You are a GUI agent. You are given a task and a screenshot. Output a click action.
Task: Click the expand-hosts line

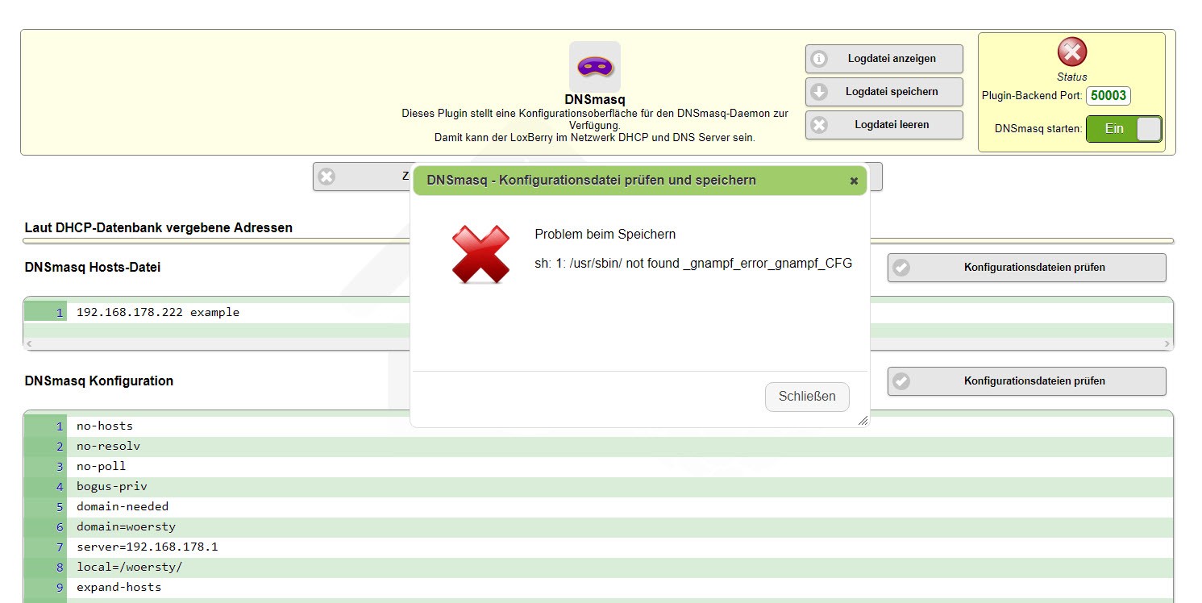[119, 587]
